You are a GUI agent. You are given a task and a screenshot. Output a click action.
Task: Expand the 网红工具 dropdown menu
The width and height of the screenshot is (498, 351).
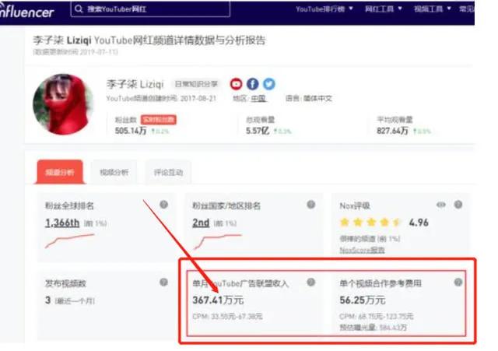click(x=384, y=9)
